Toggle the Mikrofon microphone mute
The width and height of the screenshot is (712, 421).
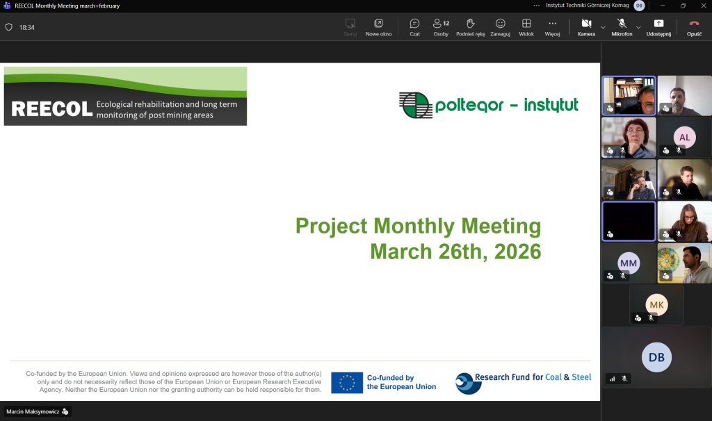tap(622, 27)
